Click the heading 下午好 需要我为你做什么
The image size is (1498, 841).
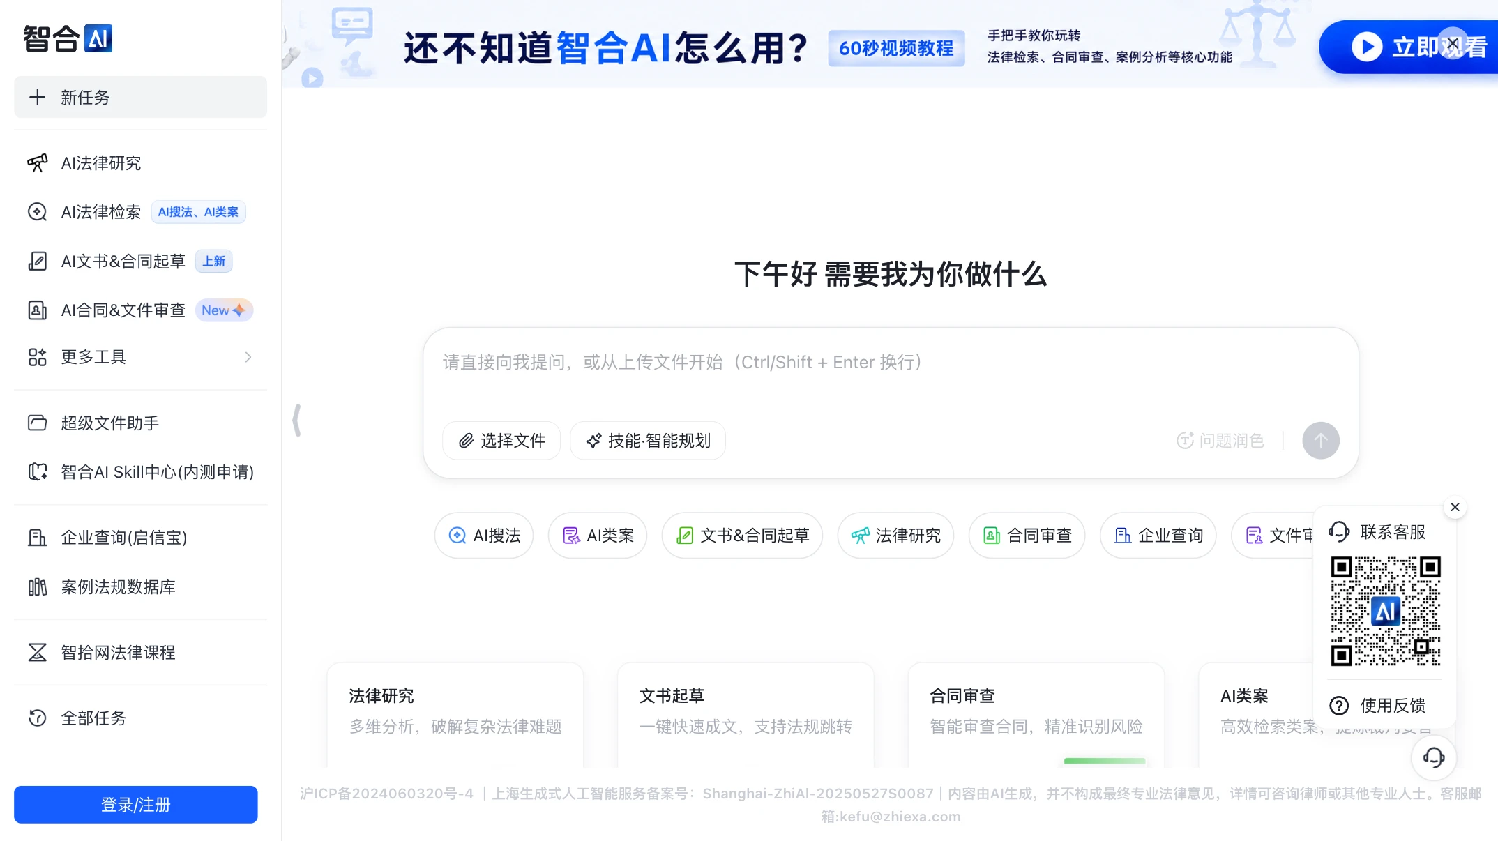click(891, 275)
